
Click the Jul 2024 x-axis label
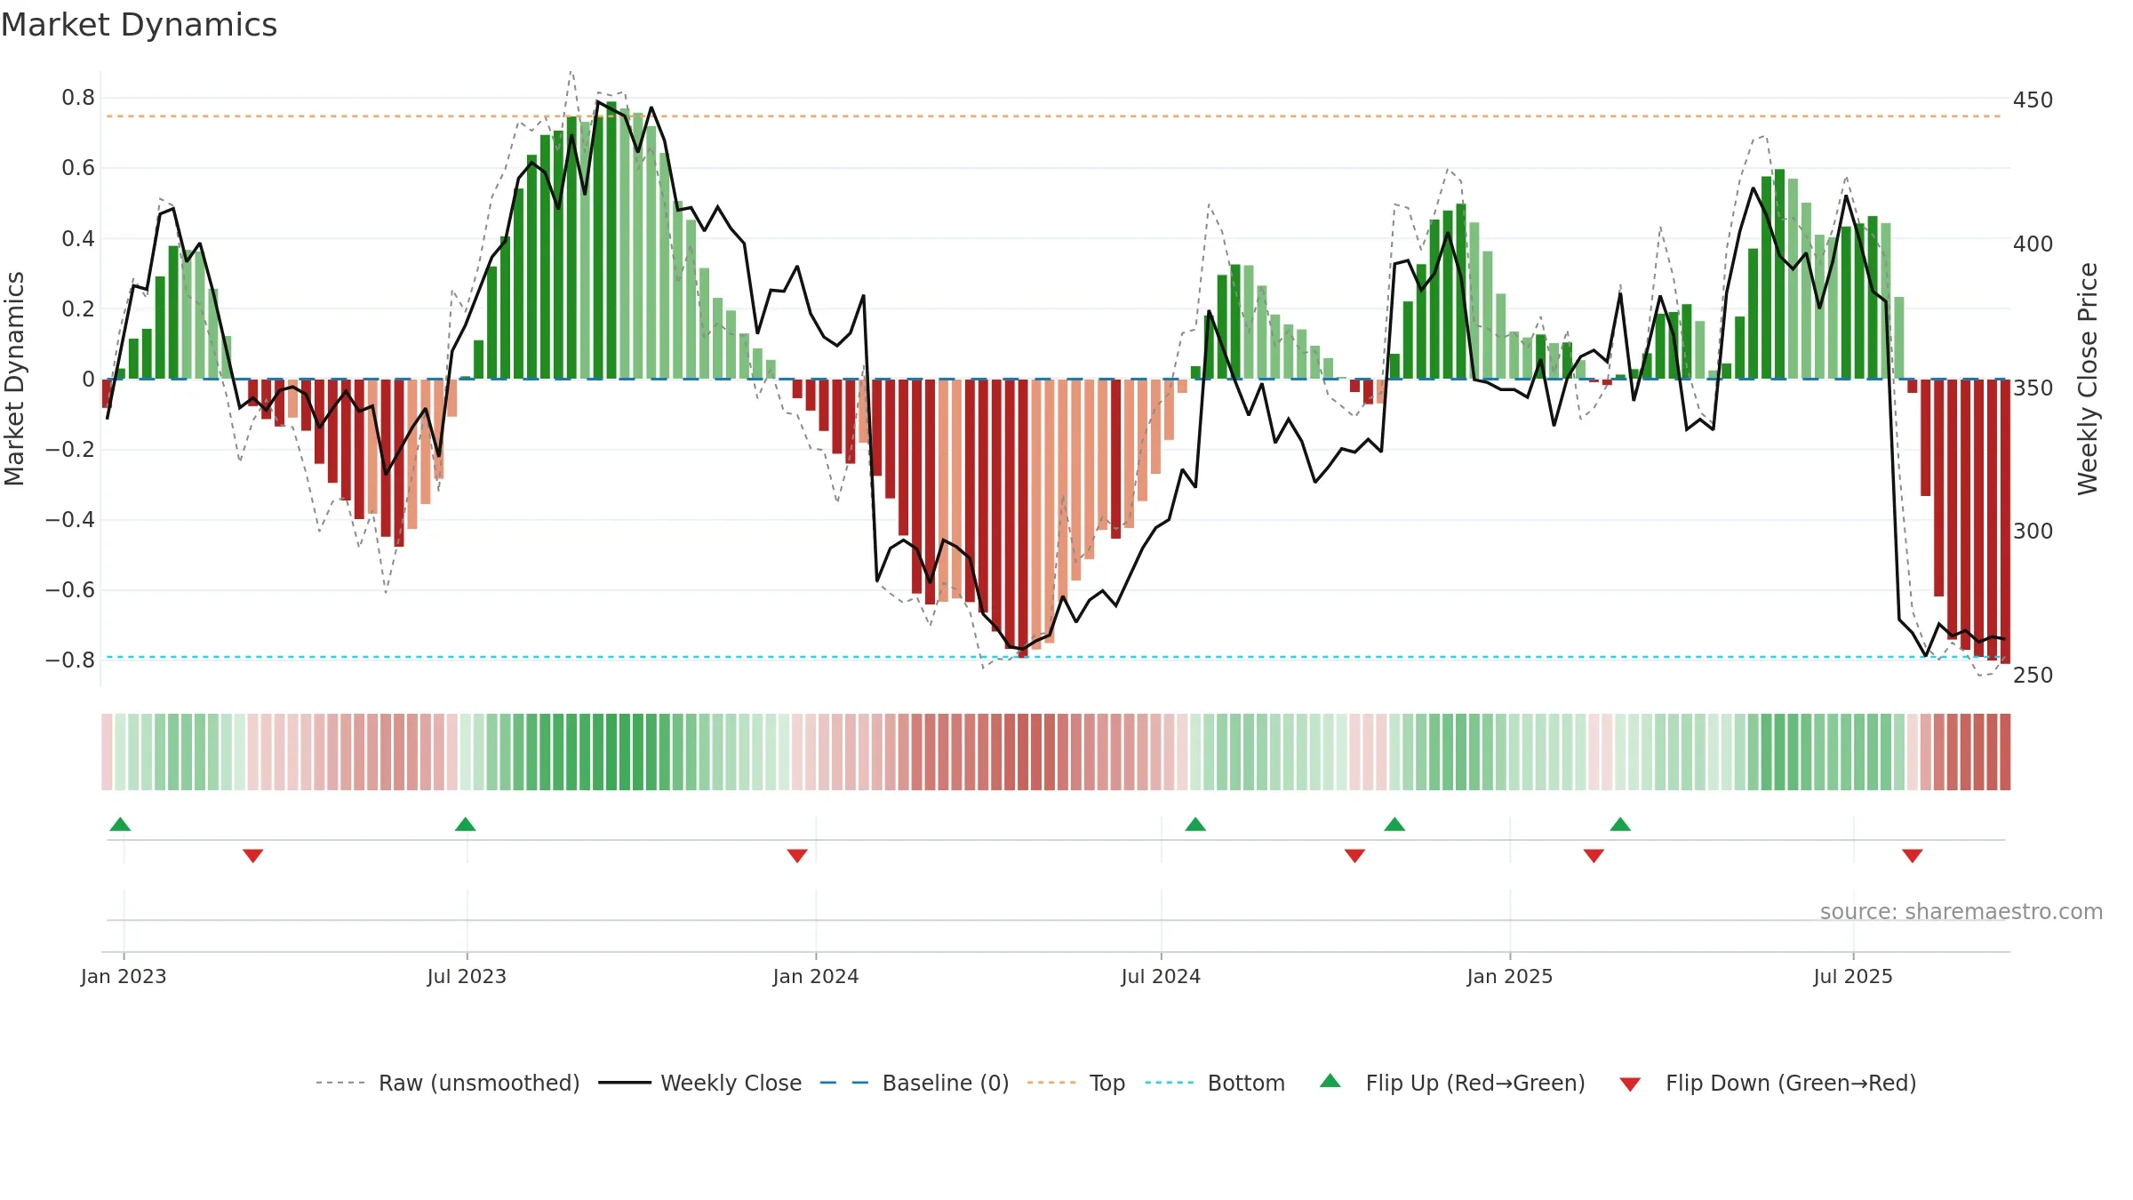click(x=1161, y=976)
